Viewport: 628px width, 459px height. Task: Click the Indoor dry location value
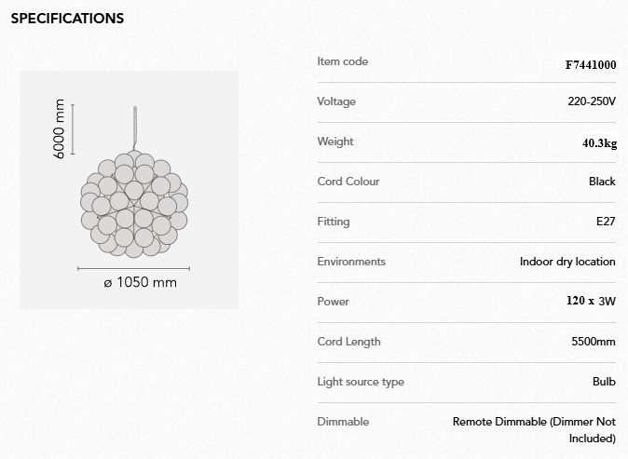coord(567,262)
